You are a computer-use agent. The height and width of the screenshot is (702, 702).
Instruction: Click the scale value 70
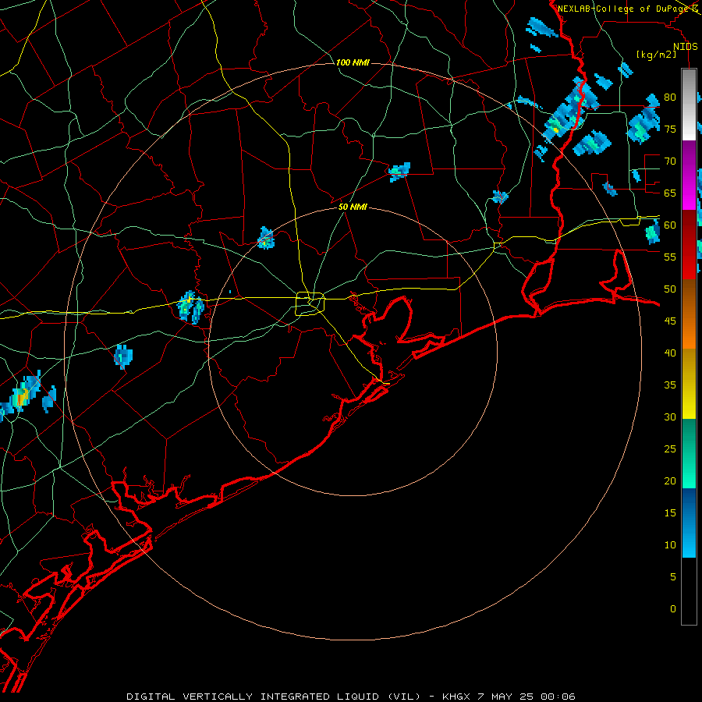point(670,161)
